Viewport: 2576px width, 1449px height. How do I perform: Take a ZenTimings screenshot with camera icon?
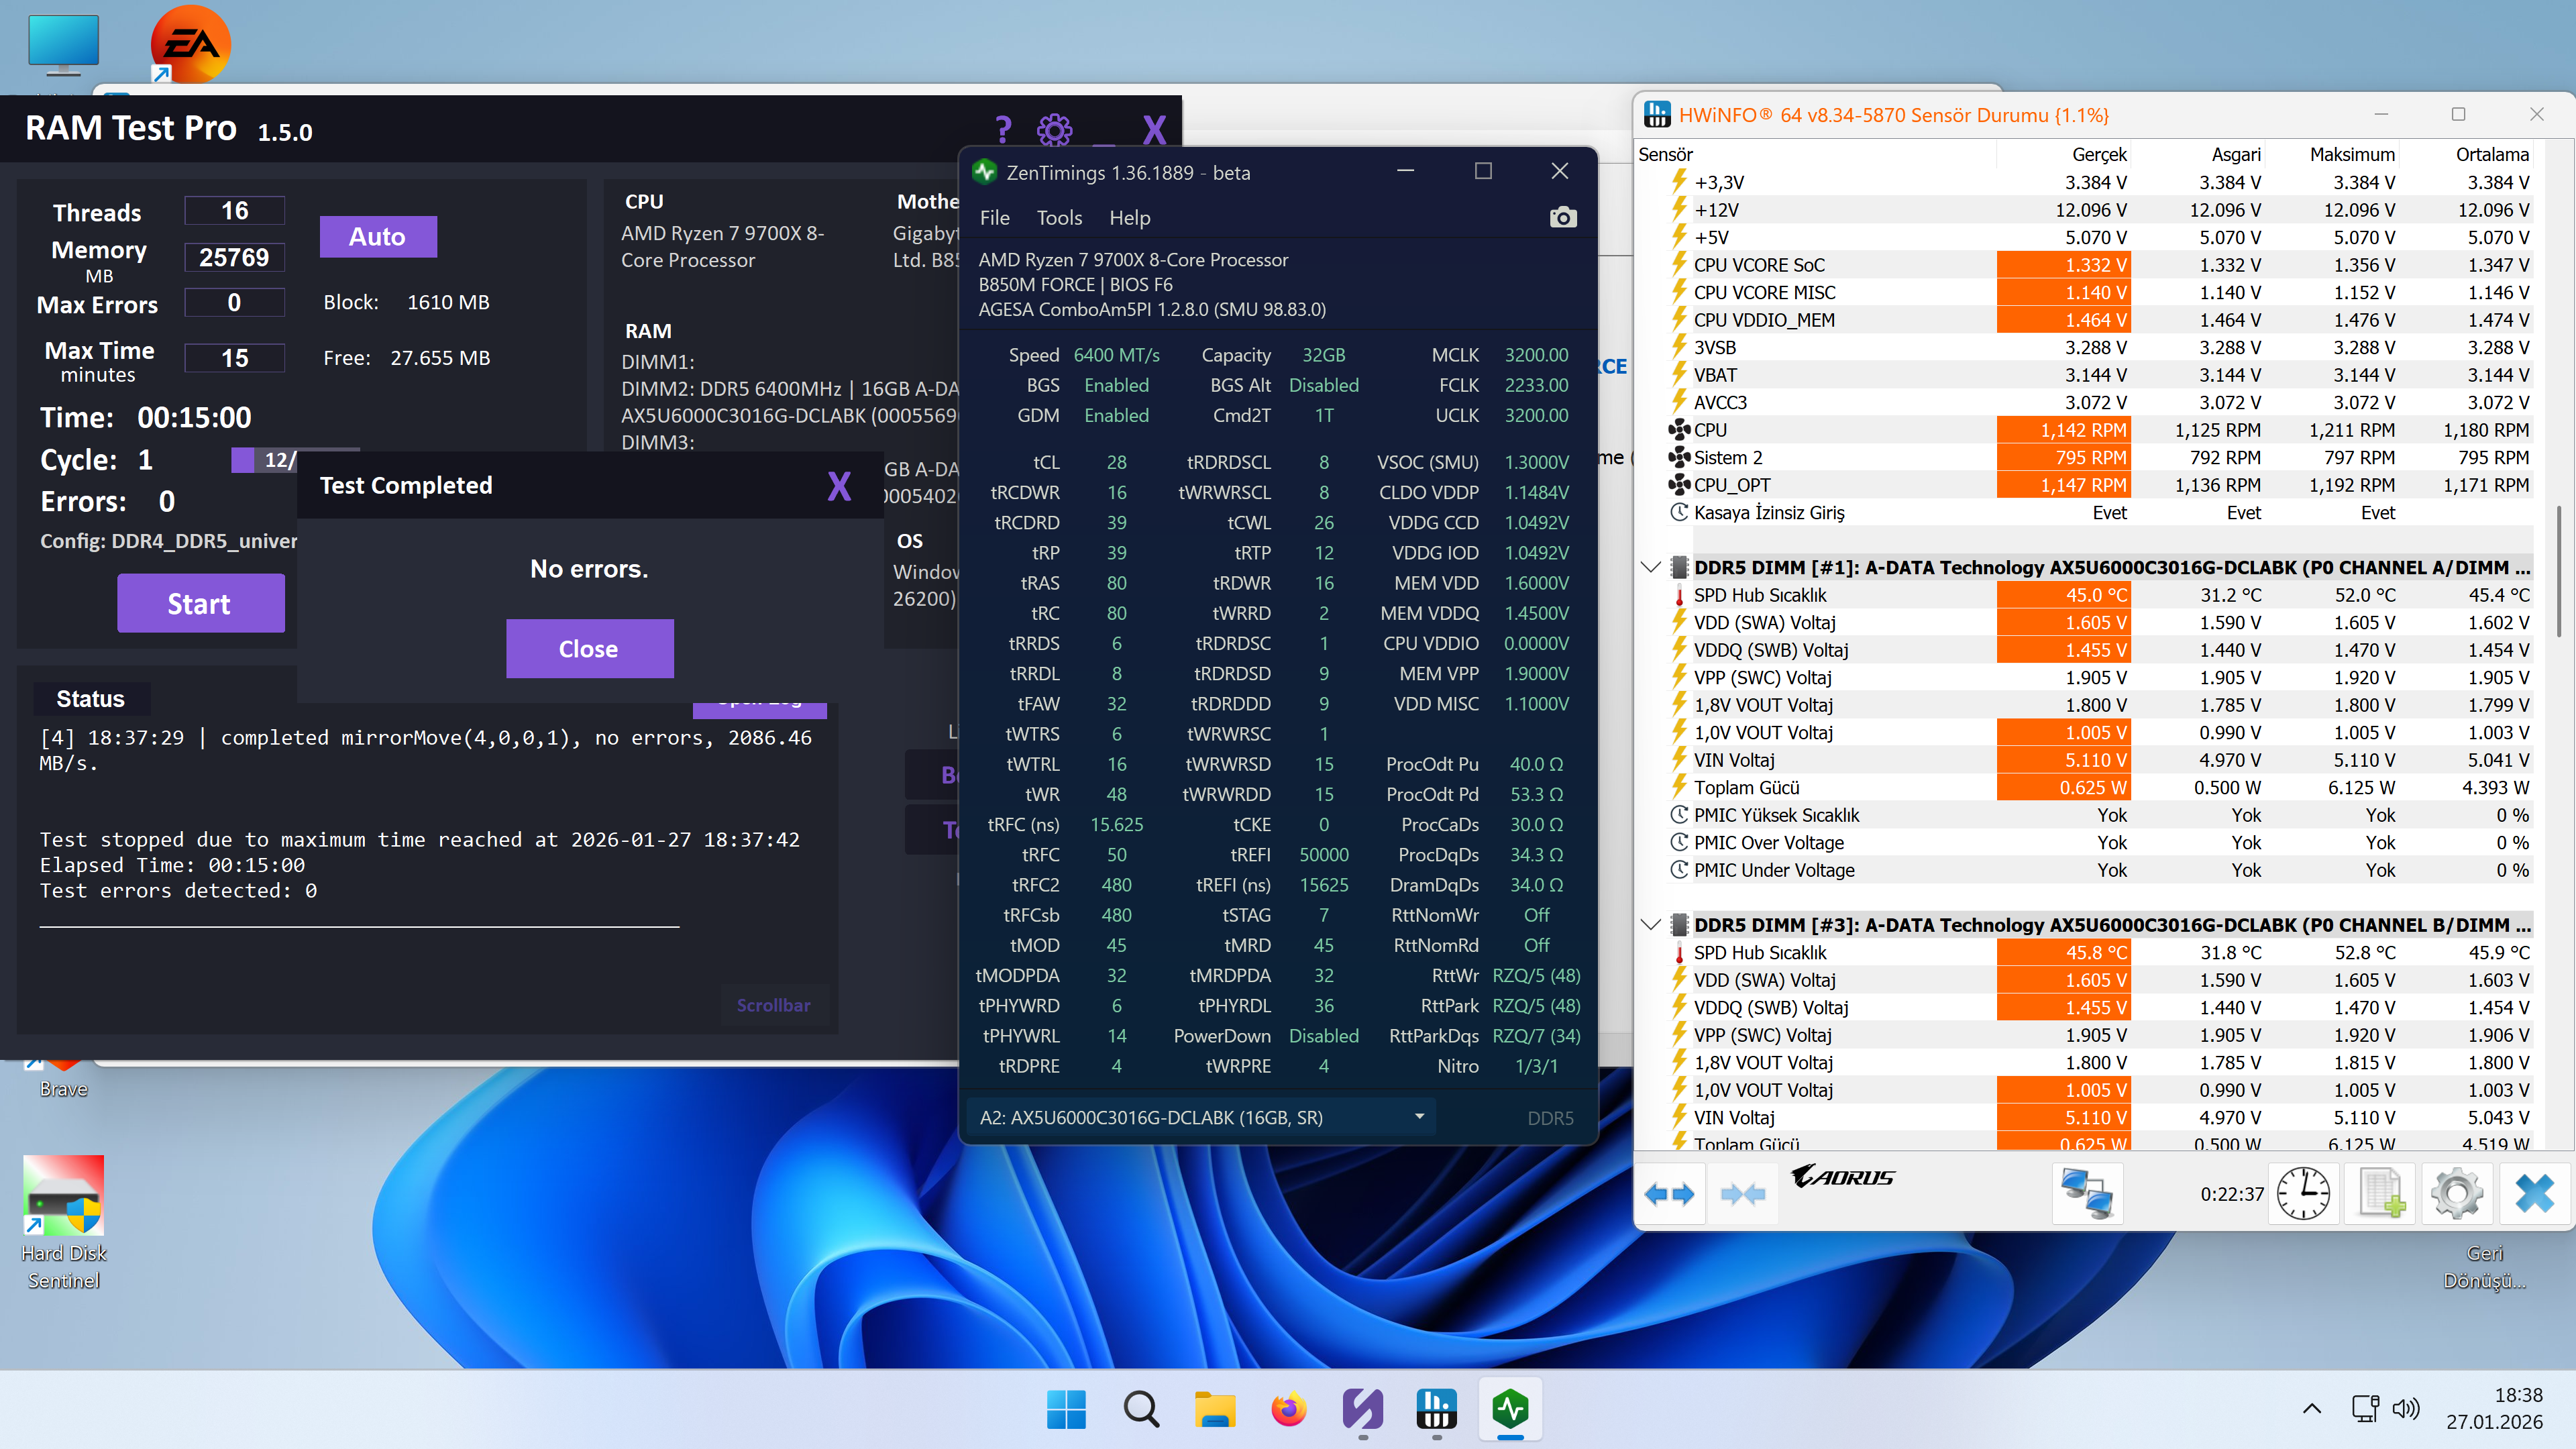point(1562,217)
